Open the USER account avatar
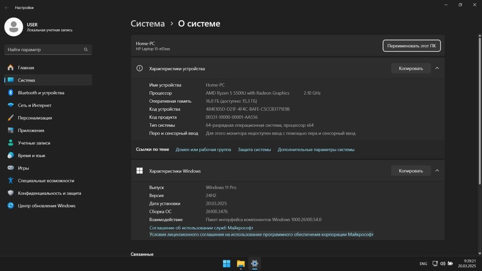Screen dimensions: 482x271 click(13, 27)
